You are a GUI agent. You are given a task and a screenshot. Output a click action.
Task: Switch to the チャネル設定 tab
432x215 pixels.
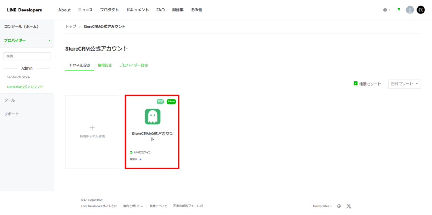point(80,65)
